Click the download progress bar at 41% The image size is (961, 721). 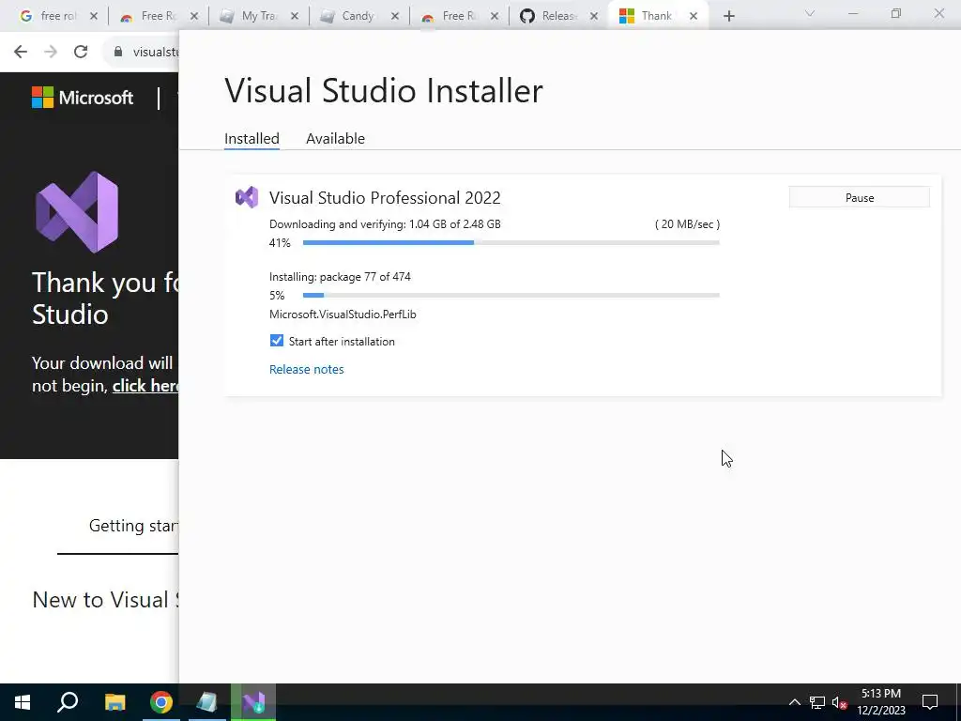pyautogui.click(x=511, y=243)
